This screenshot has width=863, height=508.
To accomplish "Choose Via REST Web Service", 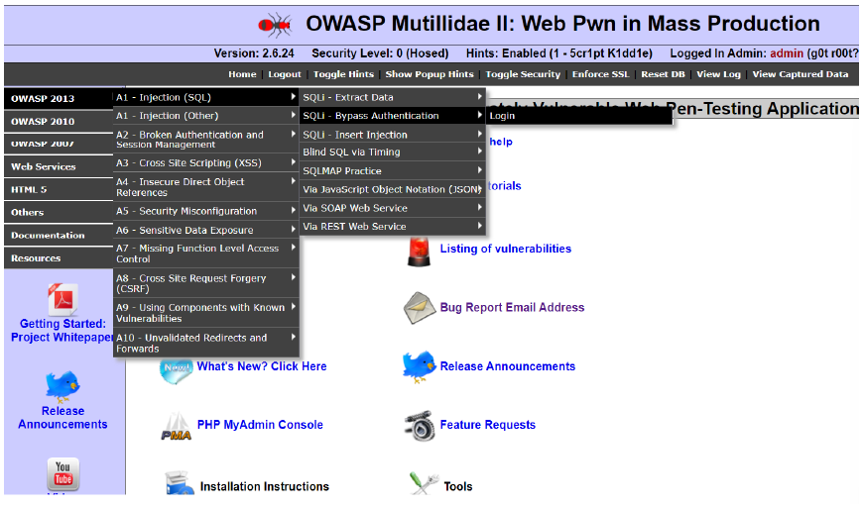I will click(393, 226).
